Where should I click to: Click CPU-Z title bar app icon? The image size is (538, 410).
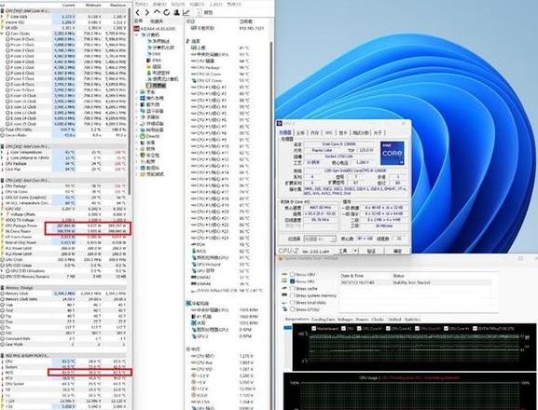pos(280,123)
